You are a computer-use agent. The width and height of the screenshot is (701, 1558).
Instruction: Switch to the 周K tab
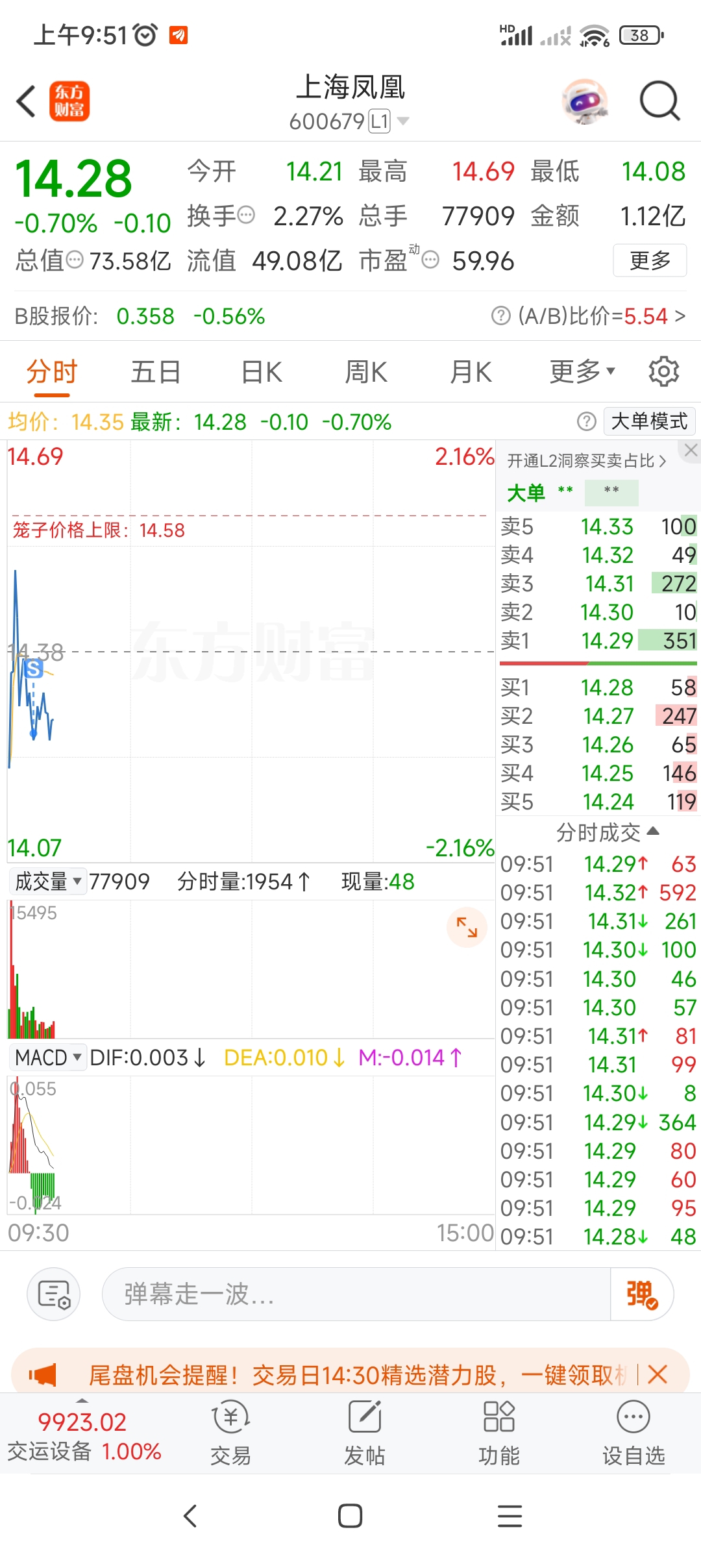(x=366, y=373)
